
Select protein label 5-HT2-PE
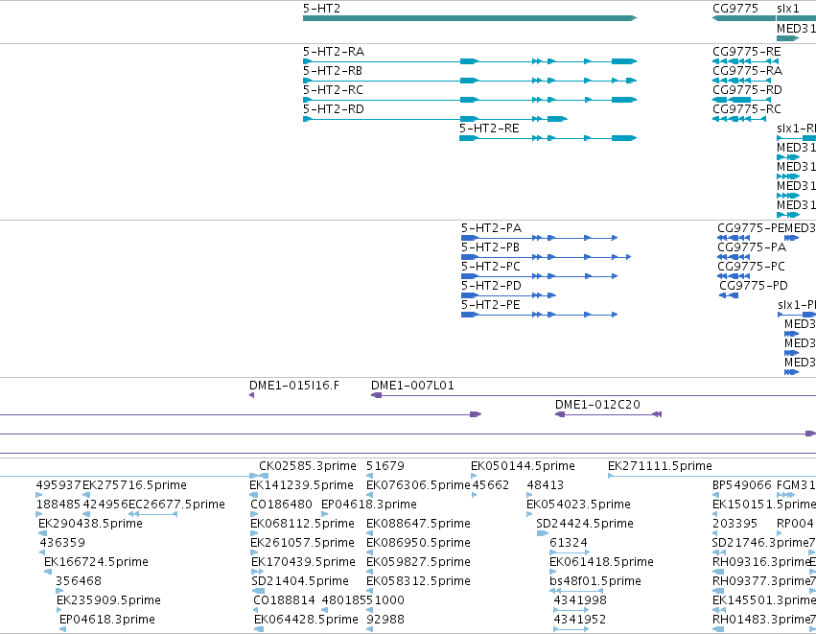coord(491,305)
